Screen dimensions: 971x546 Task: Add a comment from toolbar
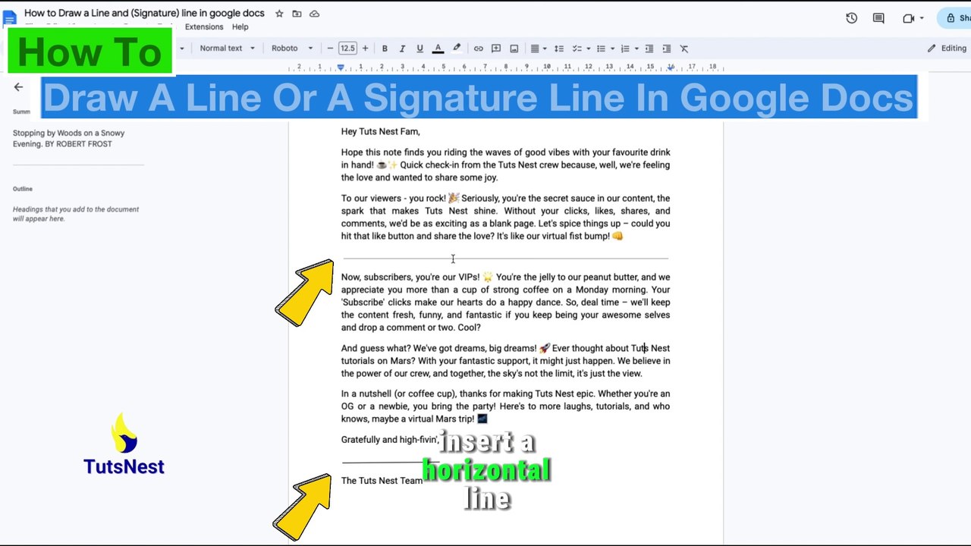[496, 49]
